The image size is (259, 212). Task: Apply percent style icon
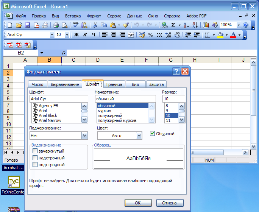[x=150, y=35]
